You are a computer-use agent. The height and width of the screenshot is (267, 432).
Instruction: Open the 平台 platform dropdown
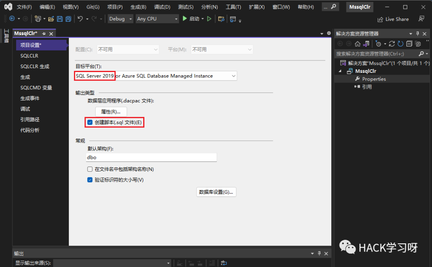tap(222, 49)
